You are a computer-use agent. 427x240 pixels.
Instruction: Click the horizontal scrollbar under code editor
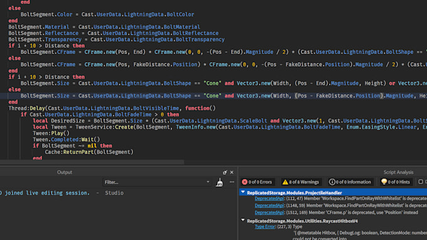pos(92,162)
